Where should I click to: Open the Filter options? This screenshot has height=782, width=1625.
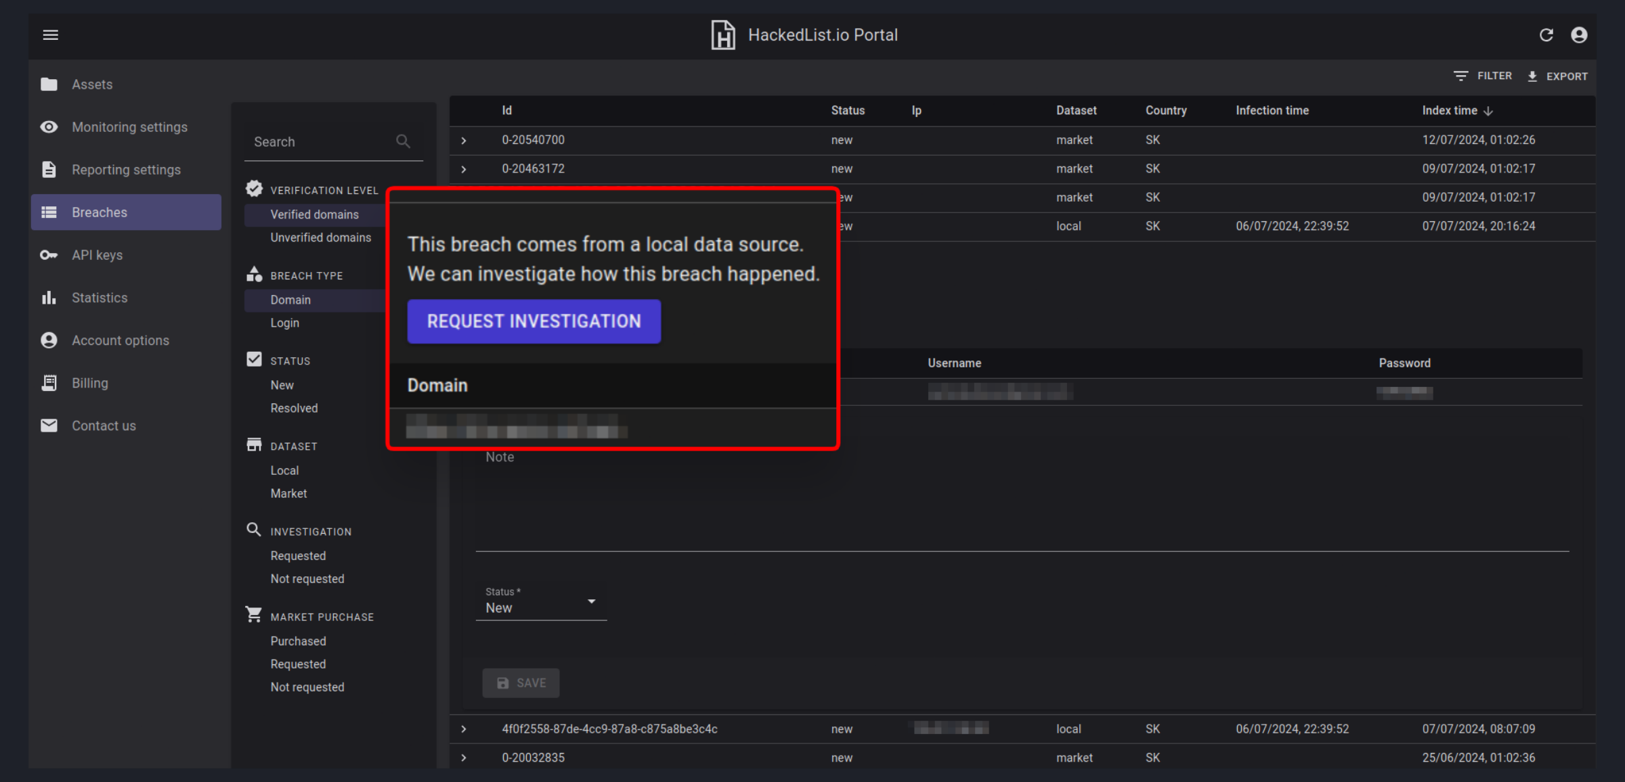click(x=1482, y=76)
